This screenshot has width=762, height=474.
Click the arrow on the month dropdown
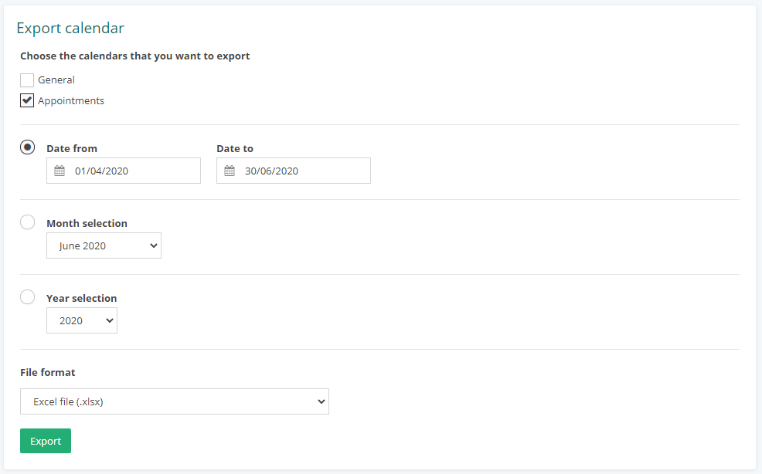[154, 245]
